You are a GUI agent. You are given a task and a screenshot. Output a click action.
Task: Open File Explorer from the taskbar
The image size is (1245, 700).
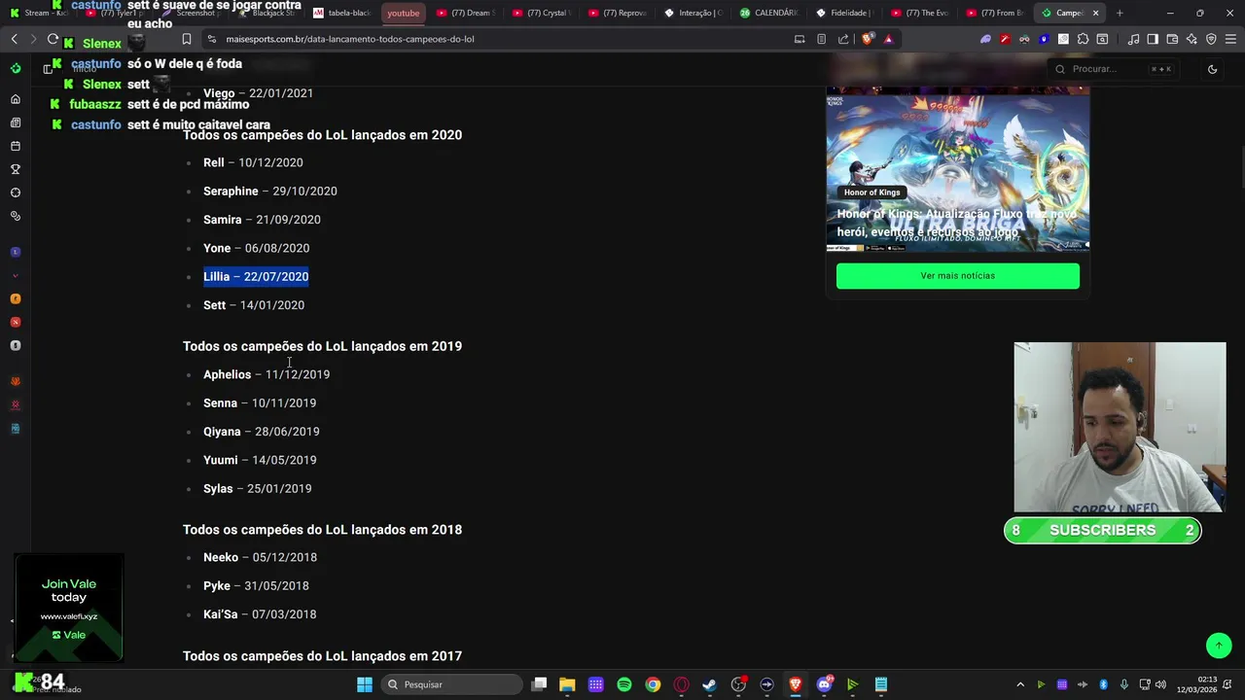[567, 684]
